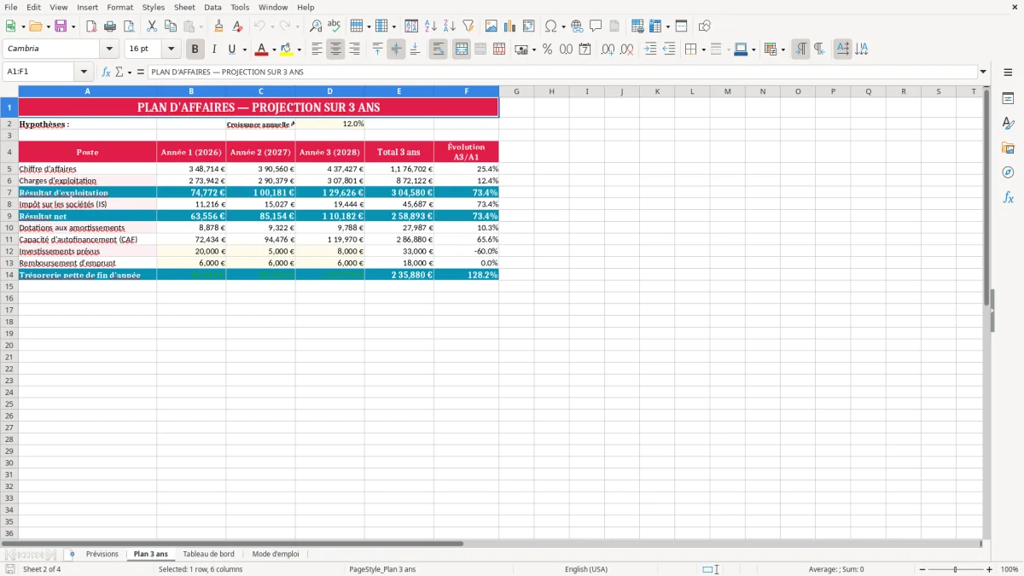The height and width of the screenshot is (576, 1024).
Task: Remove a decimal place
Action: [626, 49]
